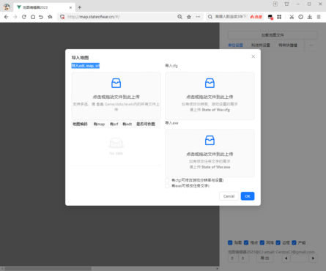Switch to the 单位设置 tab

point(235,45)
